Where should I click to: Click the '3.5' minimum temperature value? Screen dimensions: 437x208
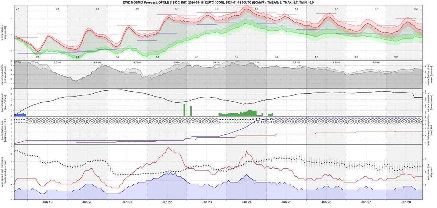click(276, 57)
